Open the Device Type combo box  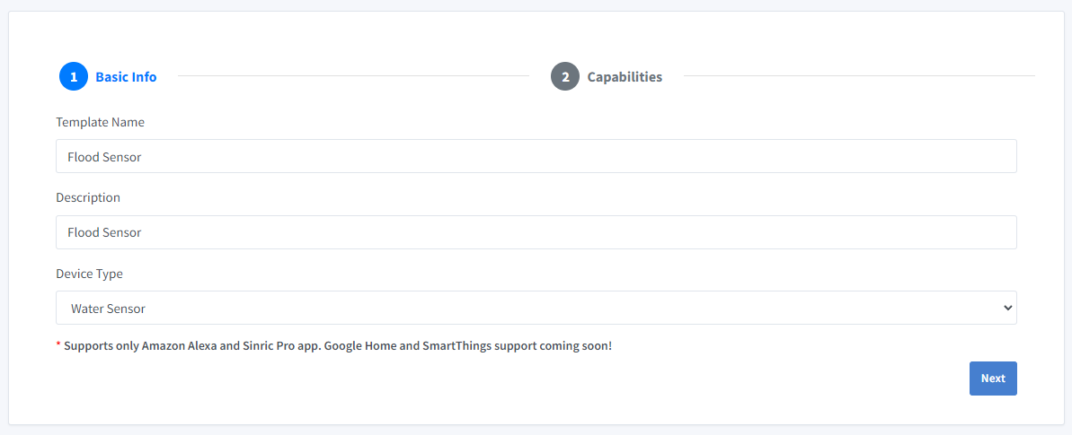click(x=536, y=308)
